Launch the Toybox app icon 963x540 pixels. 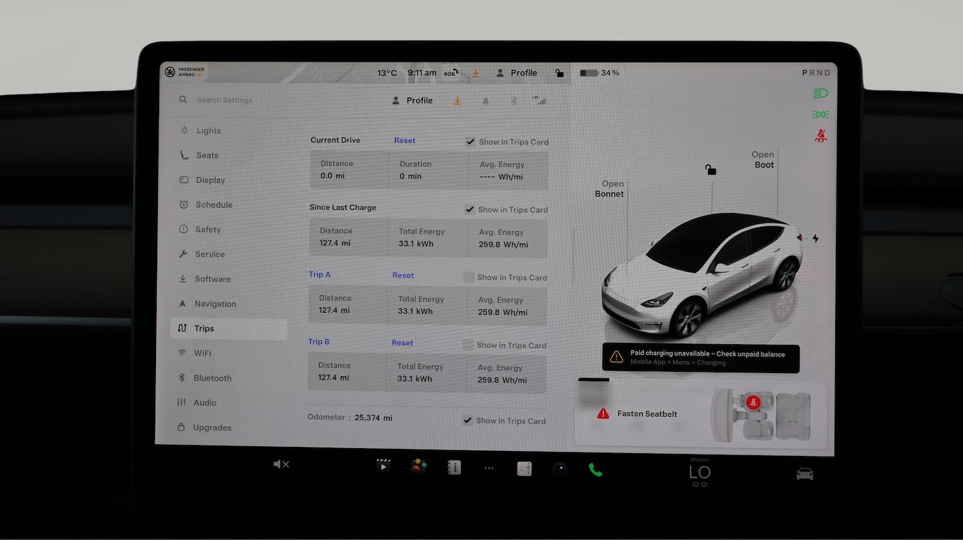pyautogui.click(x=419, y=466)
